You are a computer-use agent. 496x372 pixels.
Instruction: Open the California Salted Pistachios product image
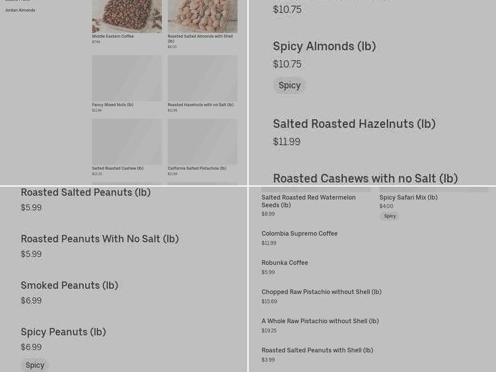202,141
